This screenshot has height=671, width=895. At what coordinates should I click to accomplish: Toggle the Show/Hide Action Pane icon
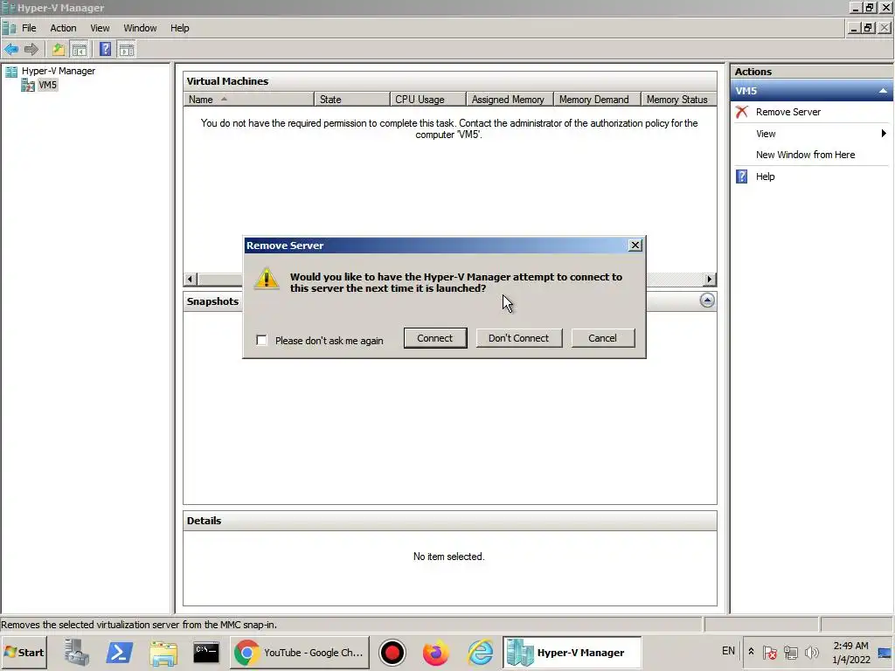126,50
